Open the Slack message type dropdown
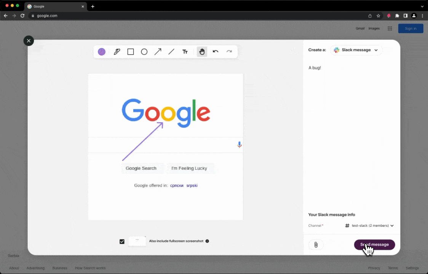428x274 pixels. (356, 50)
